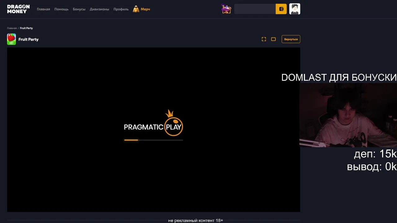This screenshot has width=397, height=223.
Task: Open the Профиль menu item
Action: click(121, 9)
